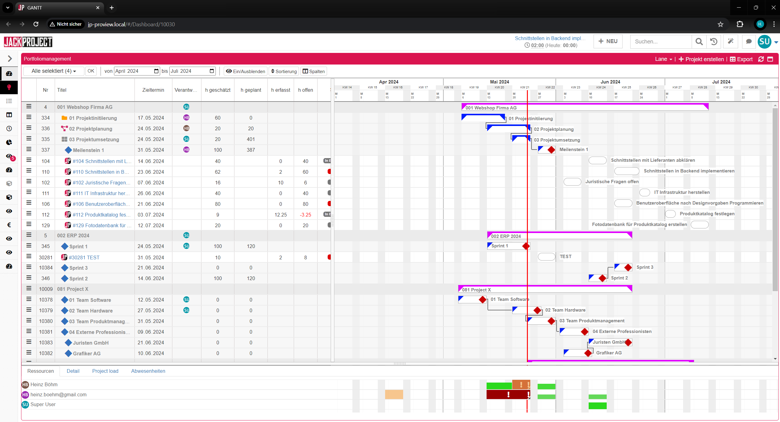Refresh the Portfoliomanagement panel

coord(761,59)
